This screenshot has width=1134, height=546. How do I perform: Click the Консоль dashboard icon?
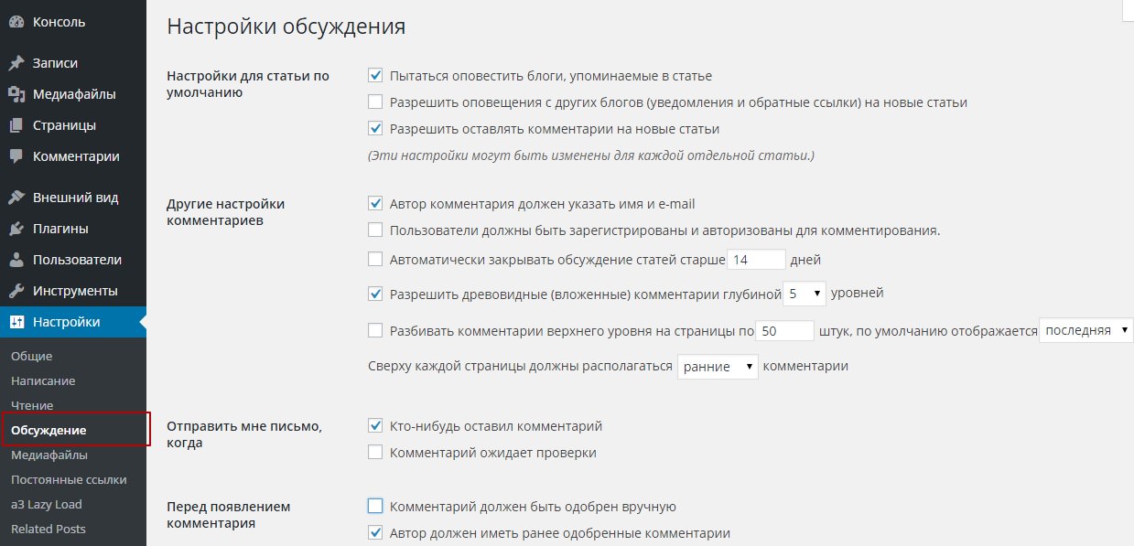(16, 22)
